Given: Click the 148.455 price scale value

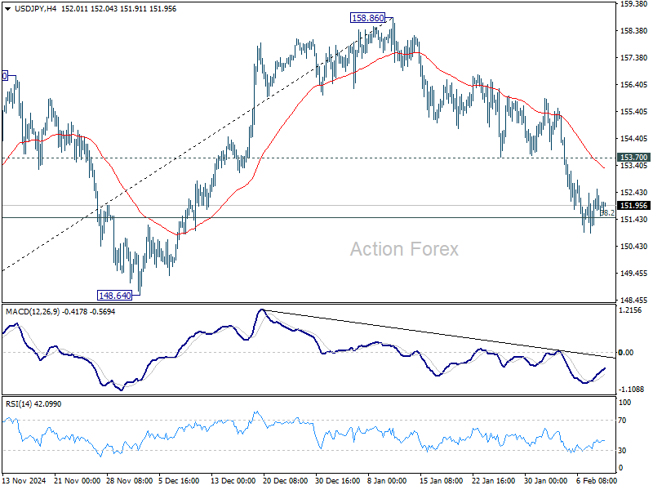Looking at the screenshot, I should pyautogui.click(x=634, y=300).
